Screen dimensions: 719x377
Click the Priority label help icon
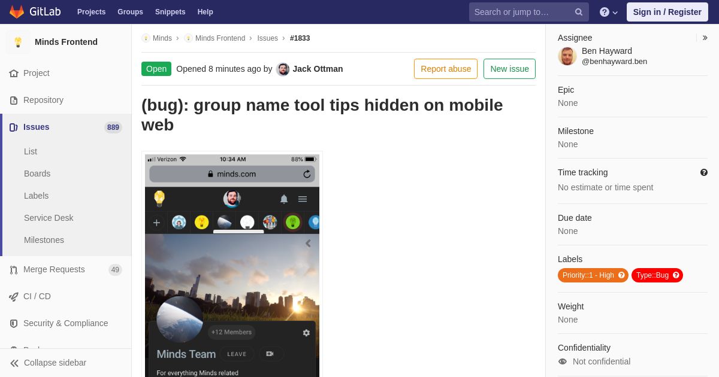click(621, 275)
